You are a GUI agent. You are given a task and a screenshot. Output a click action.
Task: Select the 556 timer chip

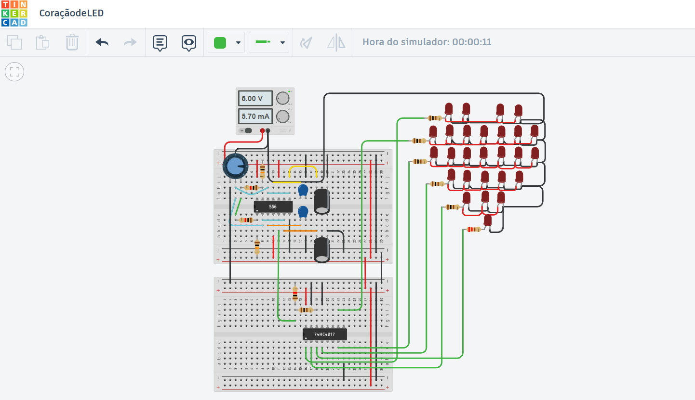point(273,206)
